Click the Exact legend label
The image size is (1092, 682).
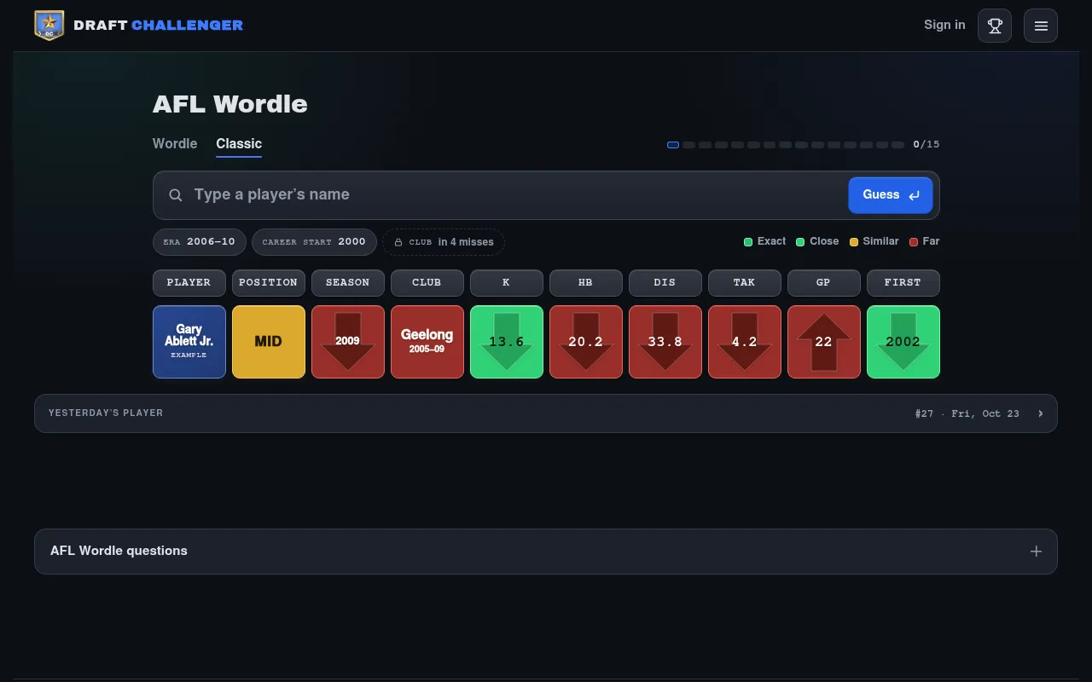[771, 241]
